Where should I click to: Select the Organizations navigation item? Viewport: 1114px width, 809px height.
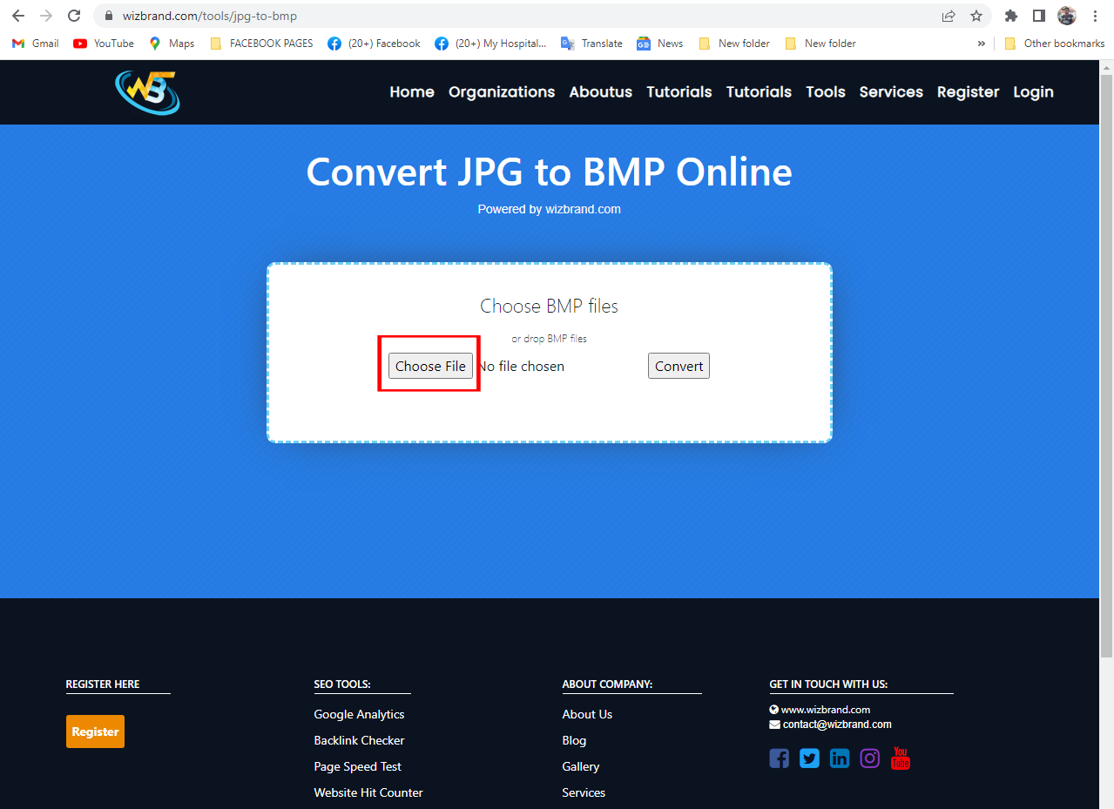point(501,91)
